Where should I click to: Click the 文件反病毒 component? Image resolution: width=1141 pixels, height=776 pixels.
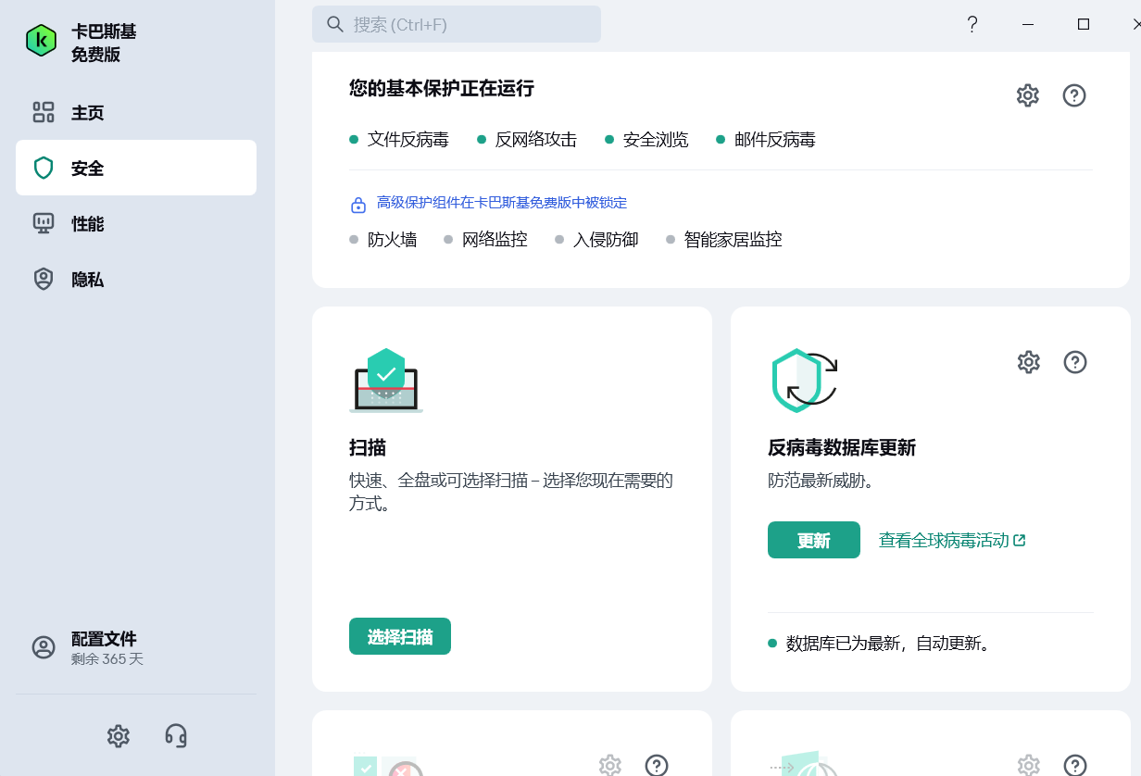(x=399, y=140)
